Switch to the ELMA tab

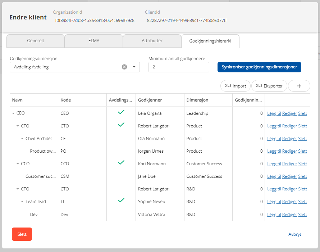[x=93, y=41]
